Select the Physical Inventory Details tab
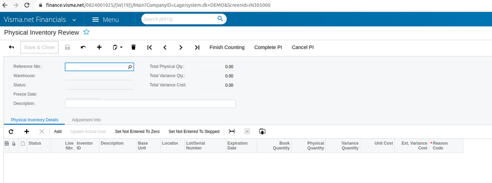 pyautogui.click(x=34, y=120)
